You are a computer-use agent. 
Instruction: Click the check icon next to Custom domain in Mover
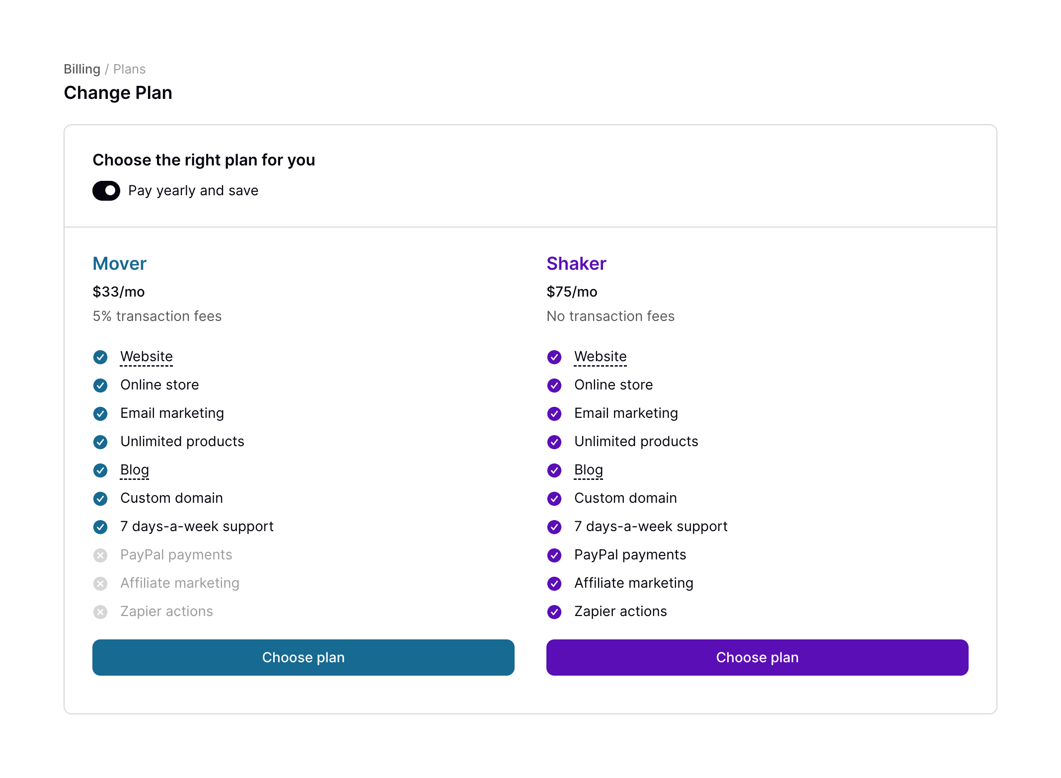click(100, 498)
